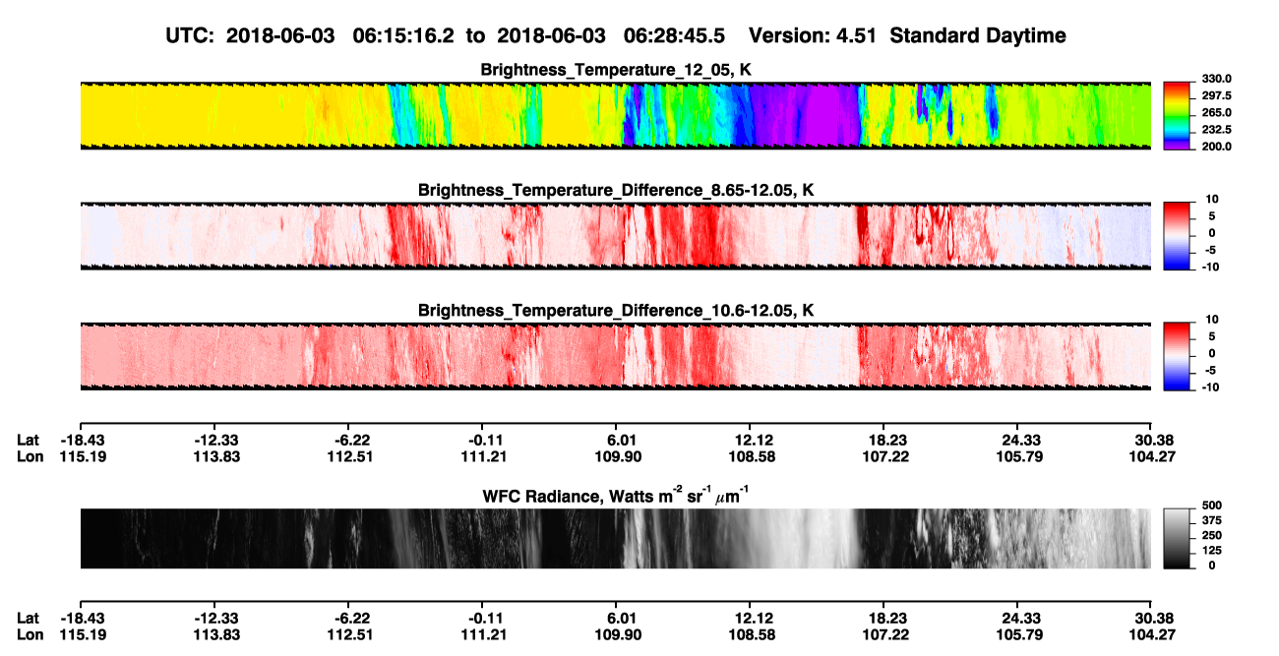The width and height of the screenshot is (1279, 656).
Task: Click latitude '18.23' under the WFC Radiance panel
Action: pos(884,618)
